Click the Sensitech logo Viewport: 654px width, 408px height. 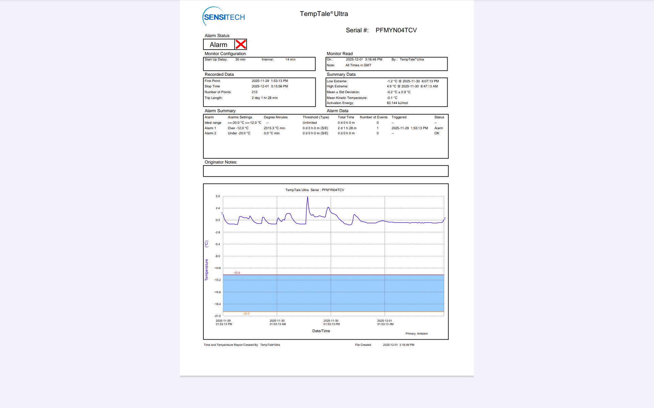tap(224, 17)
